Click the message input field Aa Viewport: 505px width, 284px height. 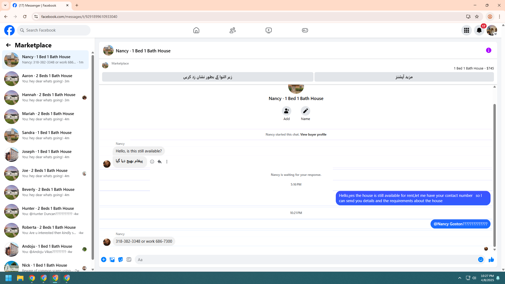(305, 260)
